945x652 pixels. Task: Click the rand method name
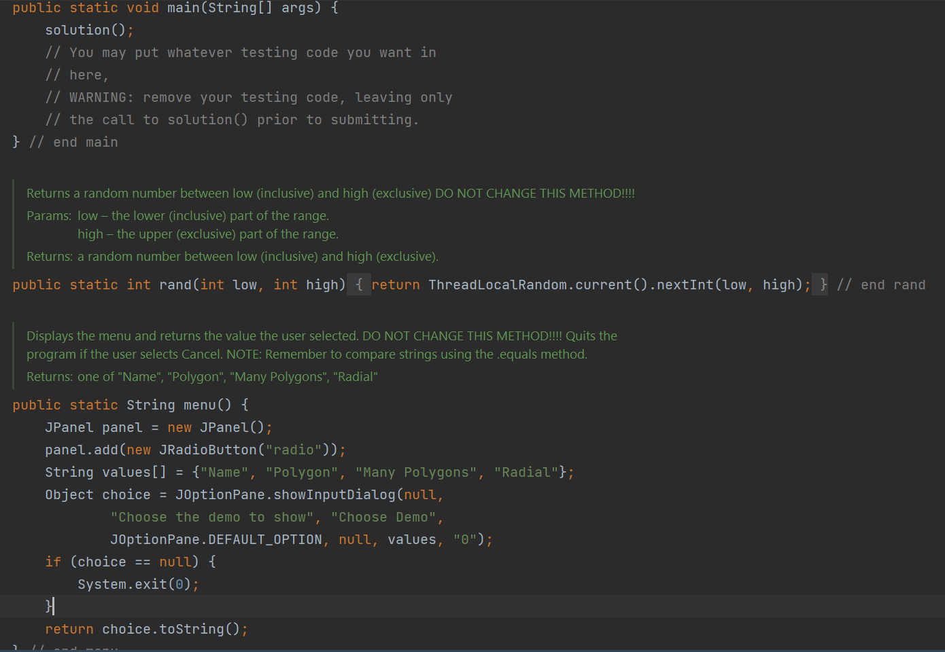pos(175,285)
